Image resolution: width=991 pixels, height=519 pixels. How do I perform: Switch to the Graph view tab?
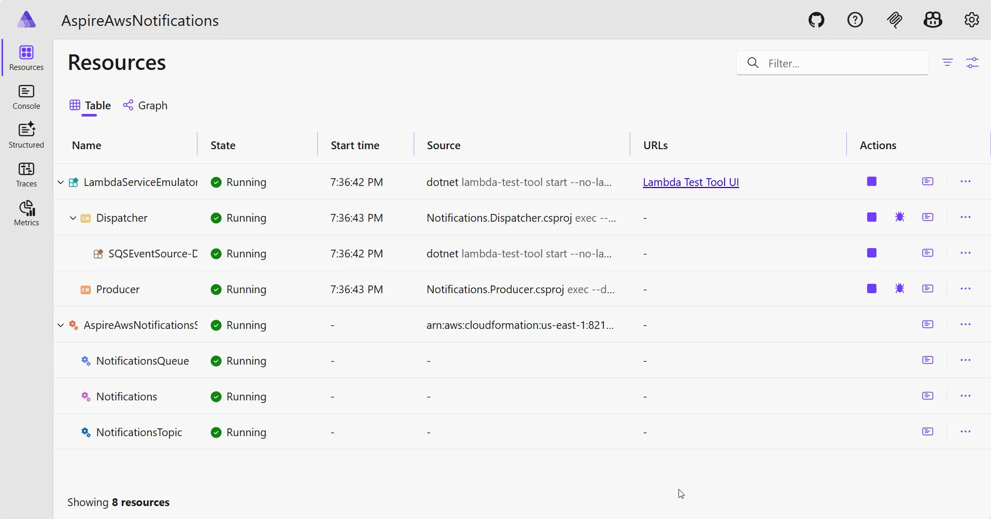(x=145, y=106)
